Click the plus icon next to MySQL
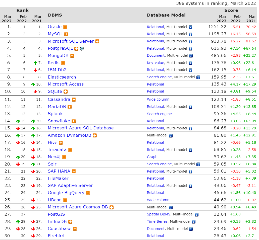This screenshot has height=240, width=259. click(x=66, y=34)
